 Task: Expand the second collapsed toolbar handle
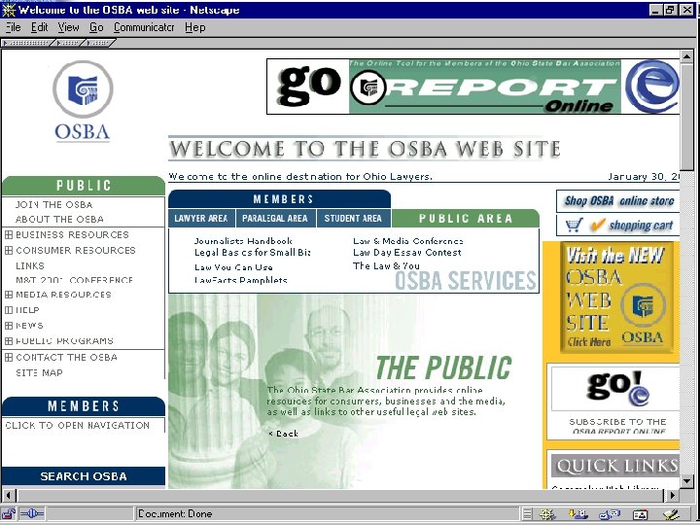click(x=68, y=43)
